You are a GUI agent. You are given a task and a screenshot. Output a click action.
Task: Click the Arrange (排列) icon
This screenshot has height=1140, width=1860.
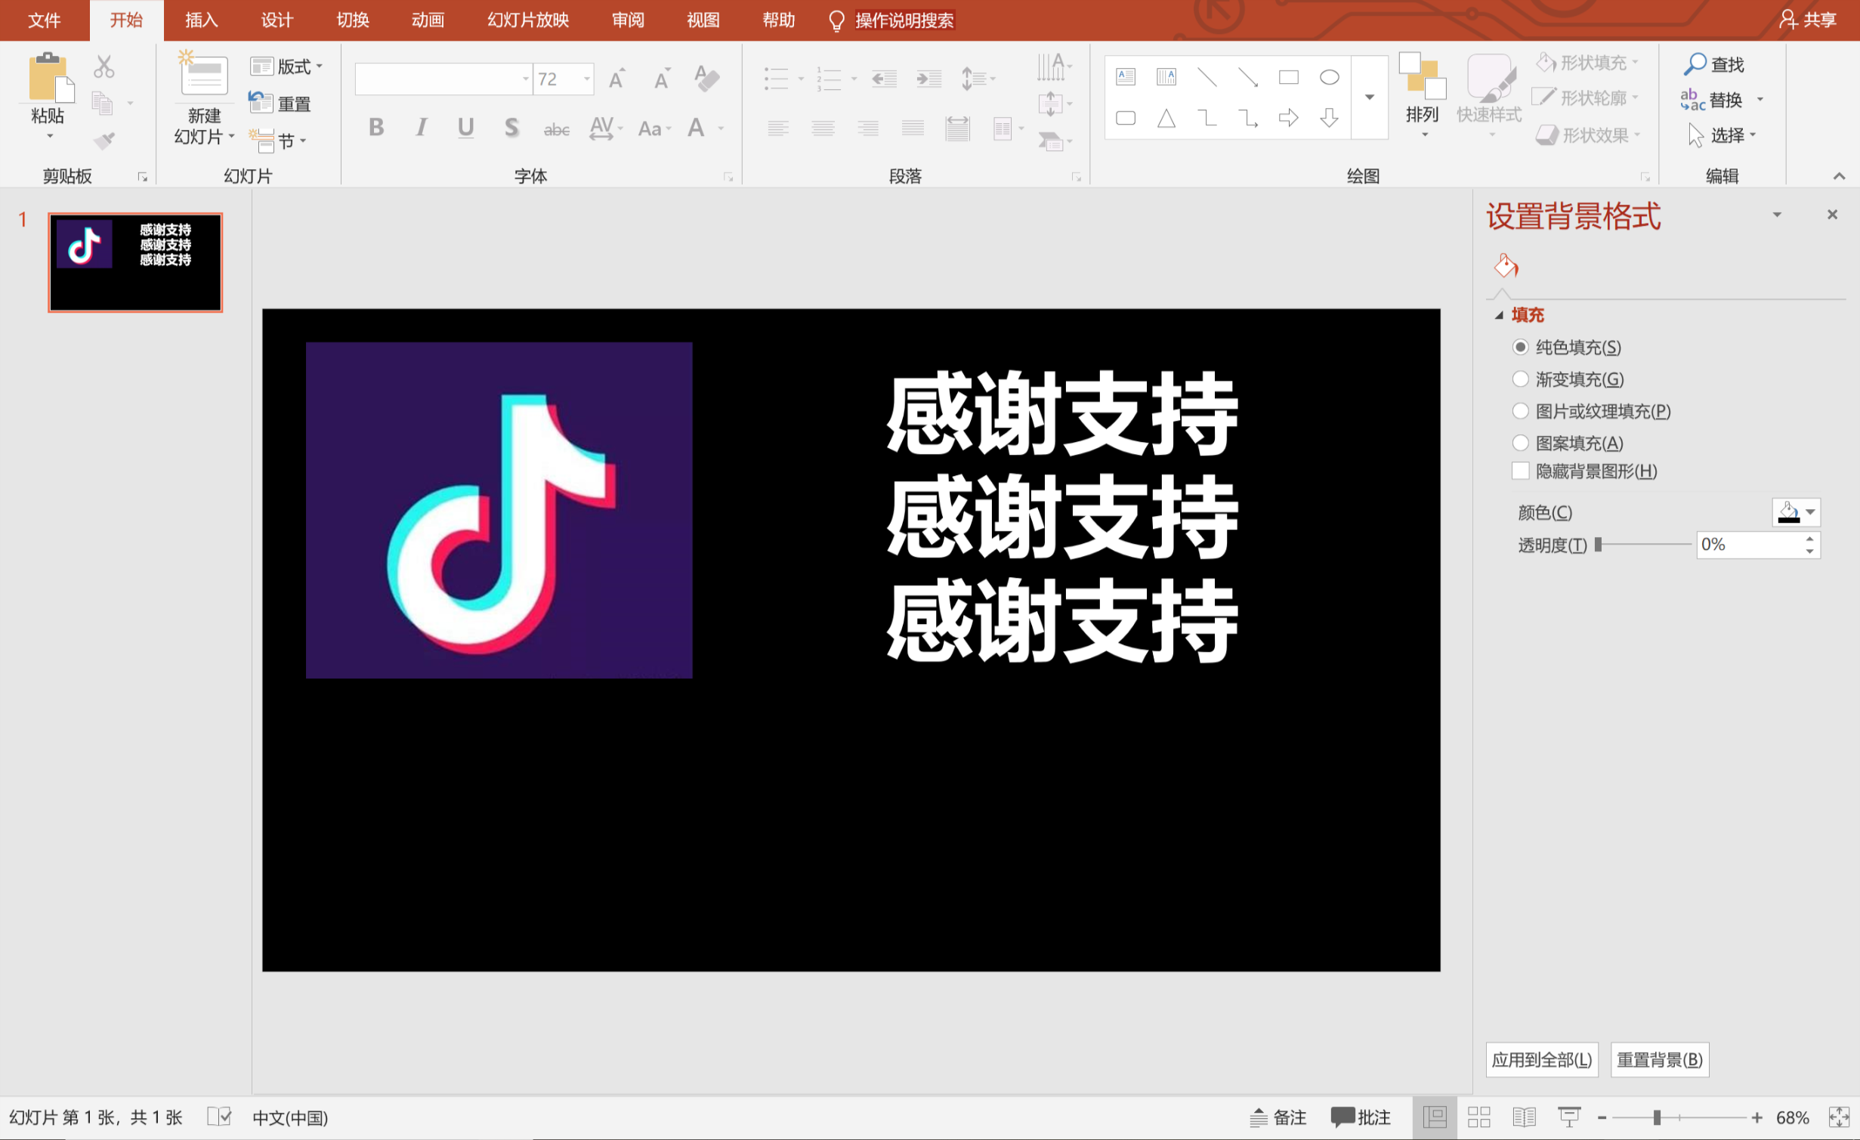click(x=1422, y=76)
